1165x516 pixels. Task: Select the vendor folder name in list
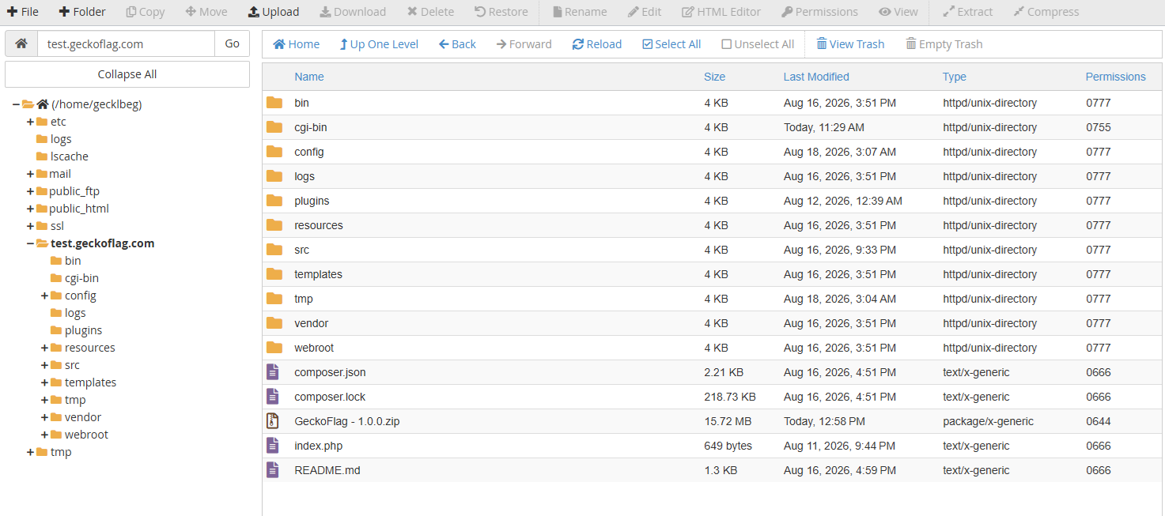click(311, 323)
